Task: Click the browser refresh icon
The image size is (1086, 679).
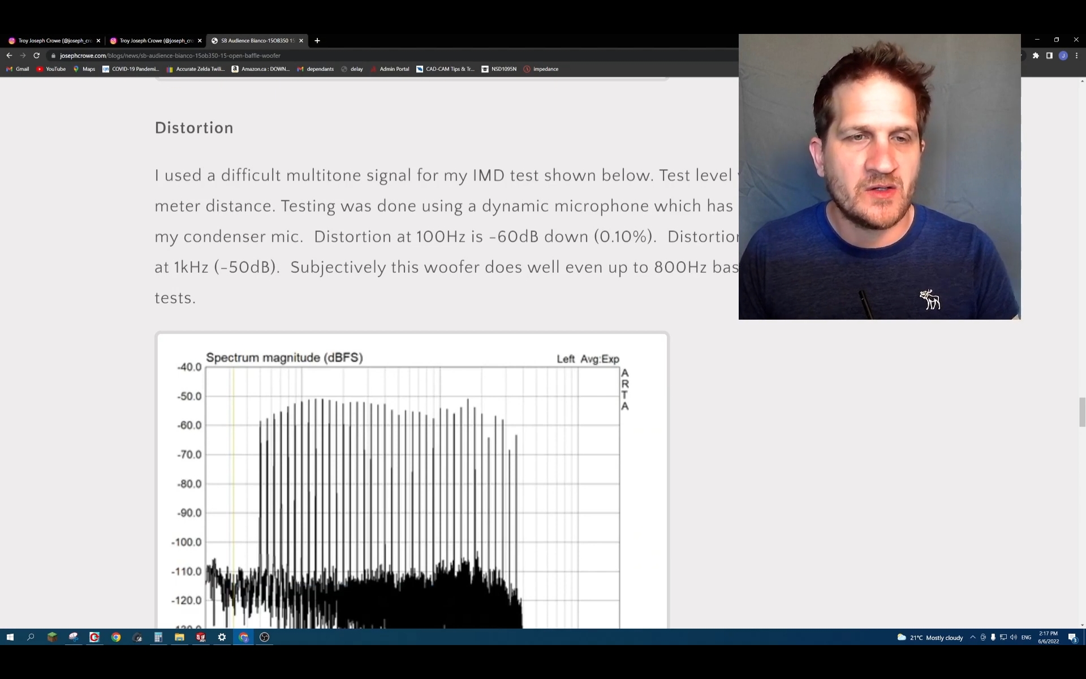Action: (x=36, y=55)
